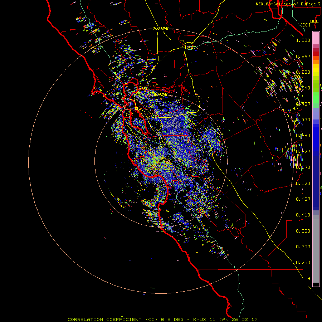Click the TH threshold label
This screenshot has height=322, width=322.
[x=307, y=279]
